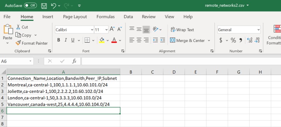The width and height of the screenshot is (281, 127).
Task: Click Percent Style icon
Action: pyautogui.click(x=233, y=40)
